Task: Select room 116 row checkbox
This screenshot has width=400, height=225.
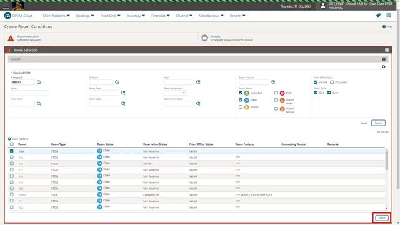Action: (12, 163)
